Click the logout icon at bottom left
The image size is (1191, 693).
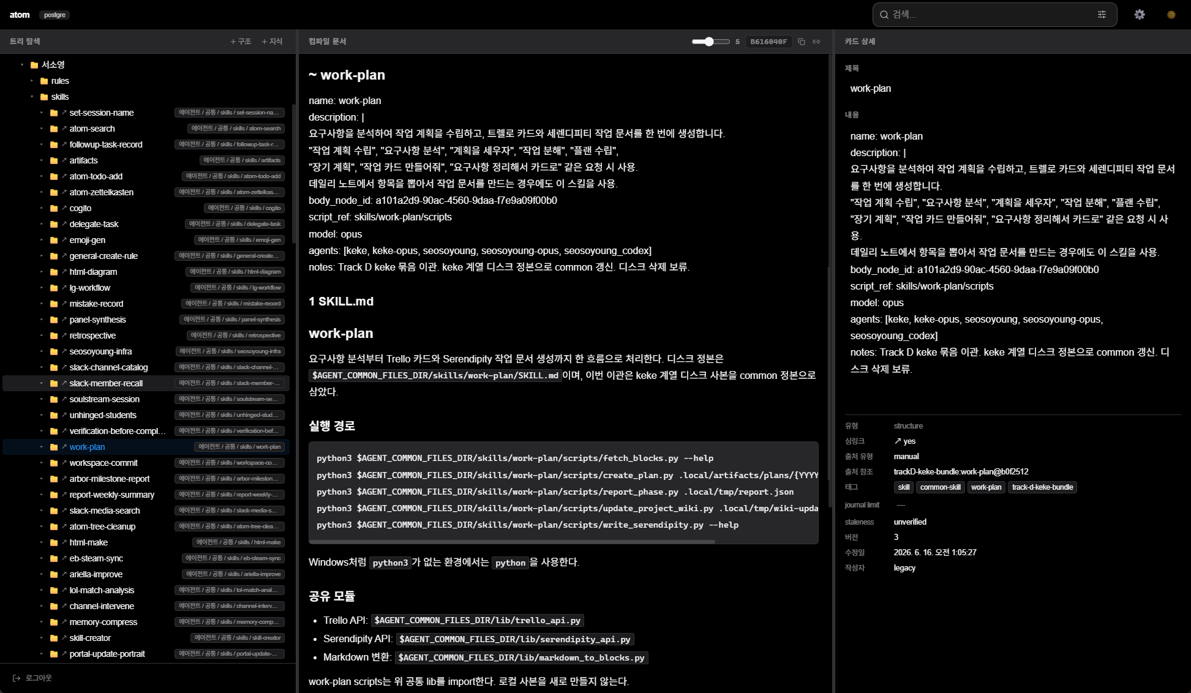(x=17, y=678)
